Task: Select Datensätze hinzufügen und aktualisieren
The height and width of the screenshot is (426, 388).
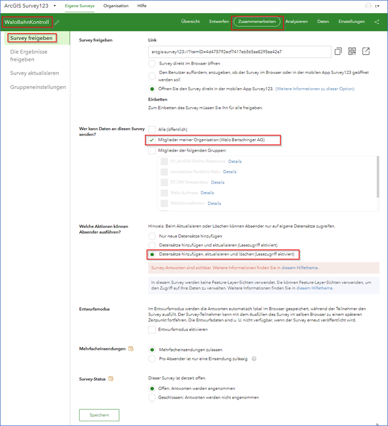Action: pos(152,245)
